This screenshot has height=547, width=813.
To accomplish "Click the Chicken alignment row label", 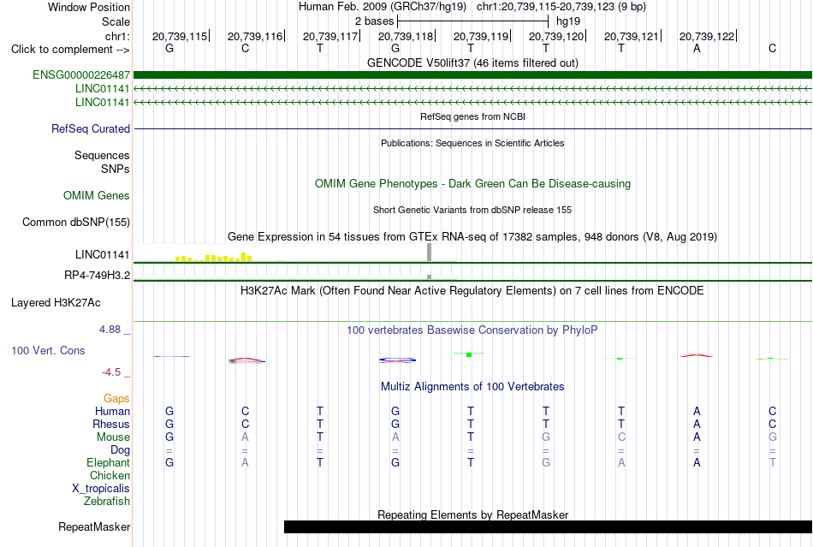I will 110,475.
